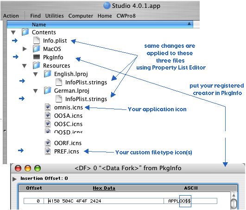
Task: Open the Find menu
Action: click(x=35, y=16)
